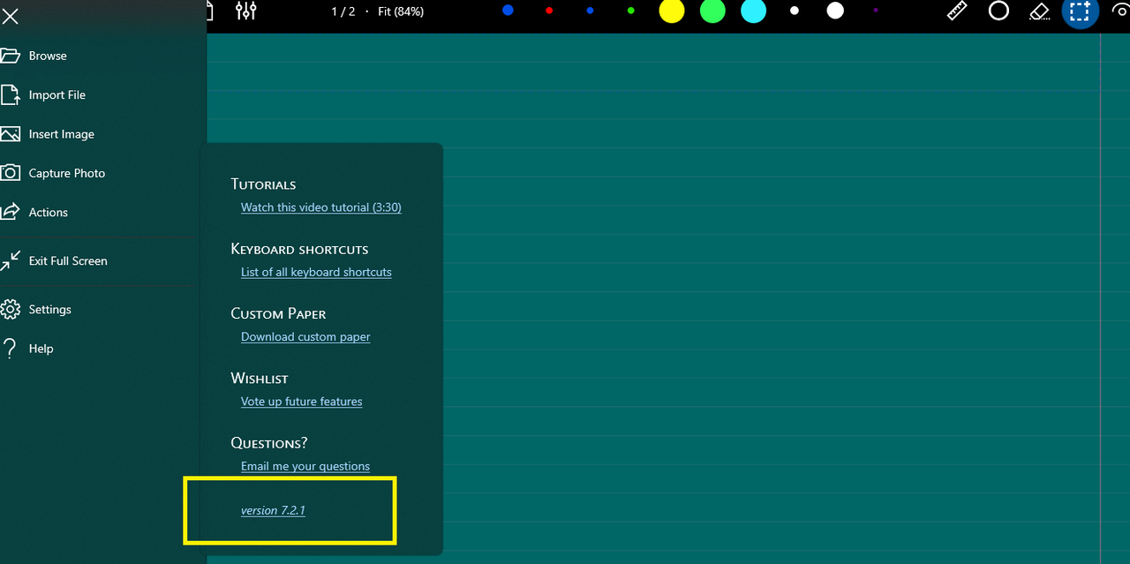Select the rectangle selection tool
This screenshot has width=1130, height=564.
tap(1080, 11)
